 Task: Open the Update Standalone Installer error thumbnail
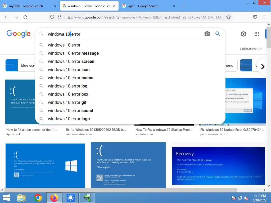click(245, 101)
